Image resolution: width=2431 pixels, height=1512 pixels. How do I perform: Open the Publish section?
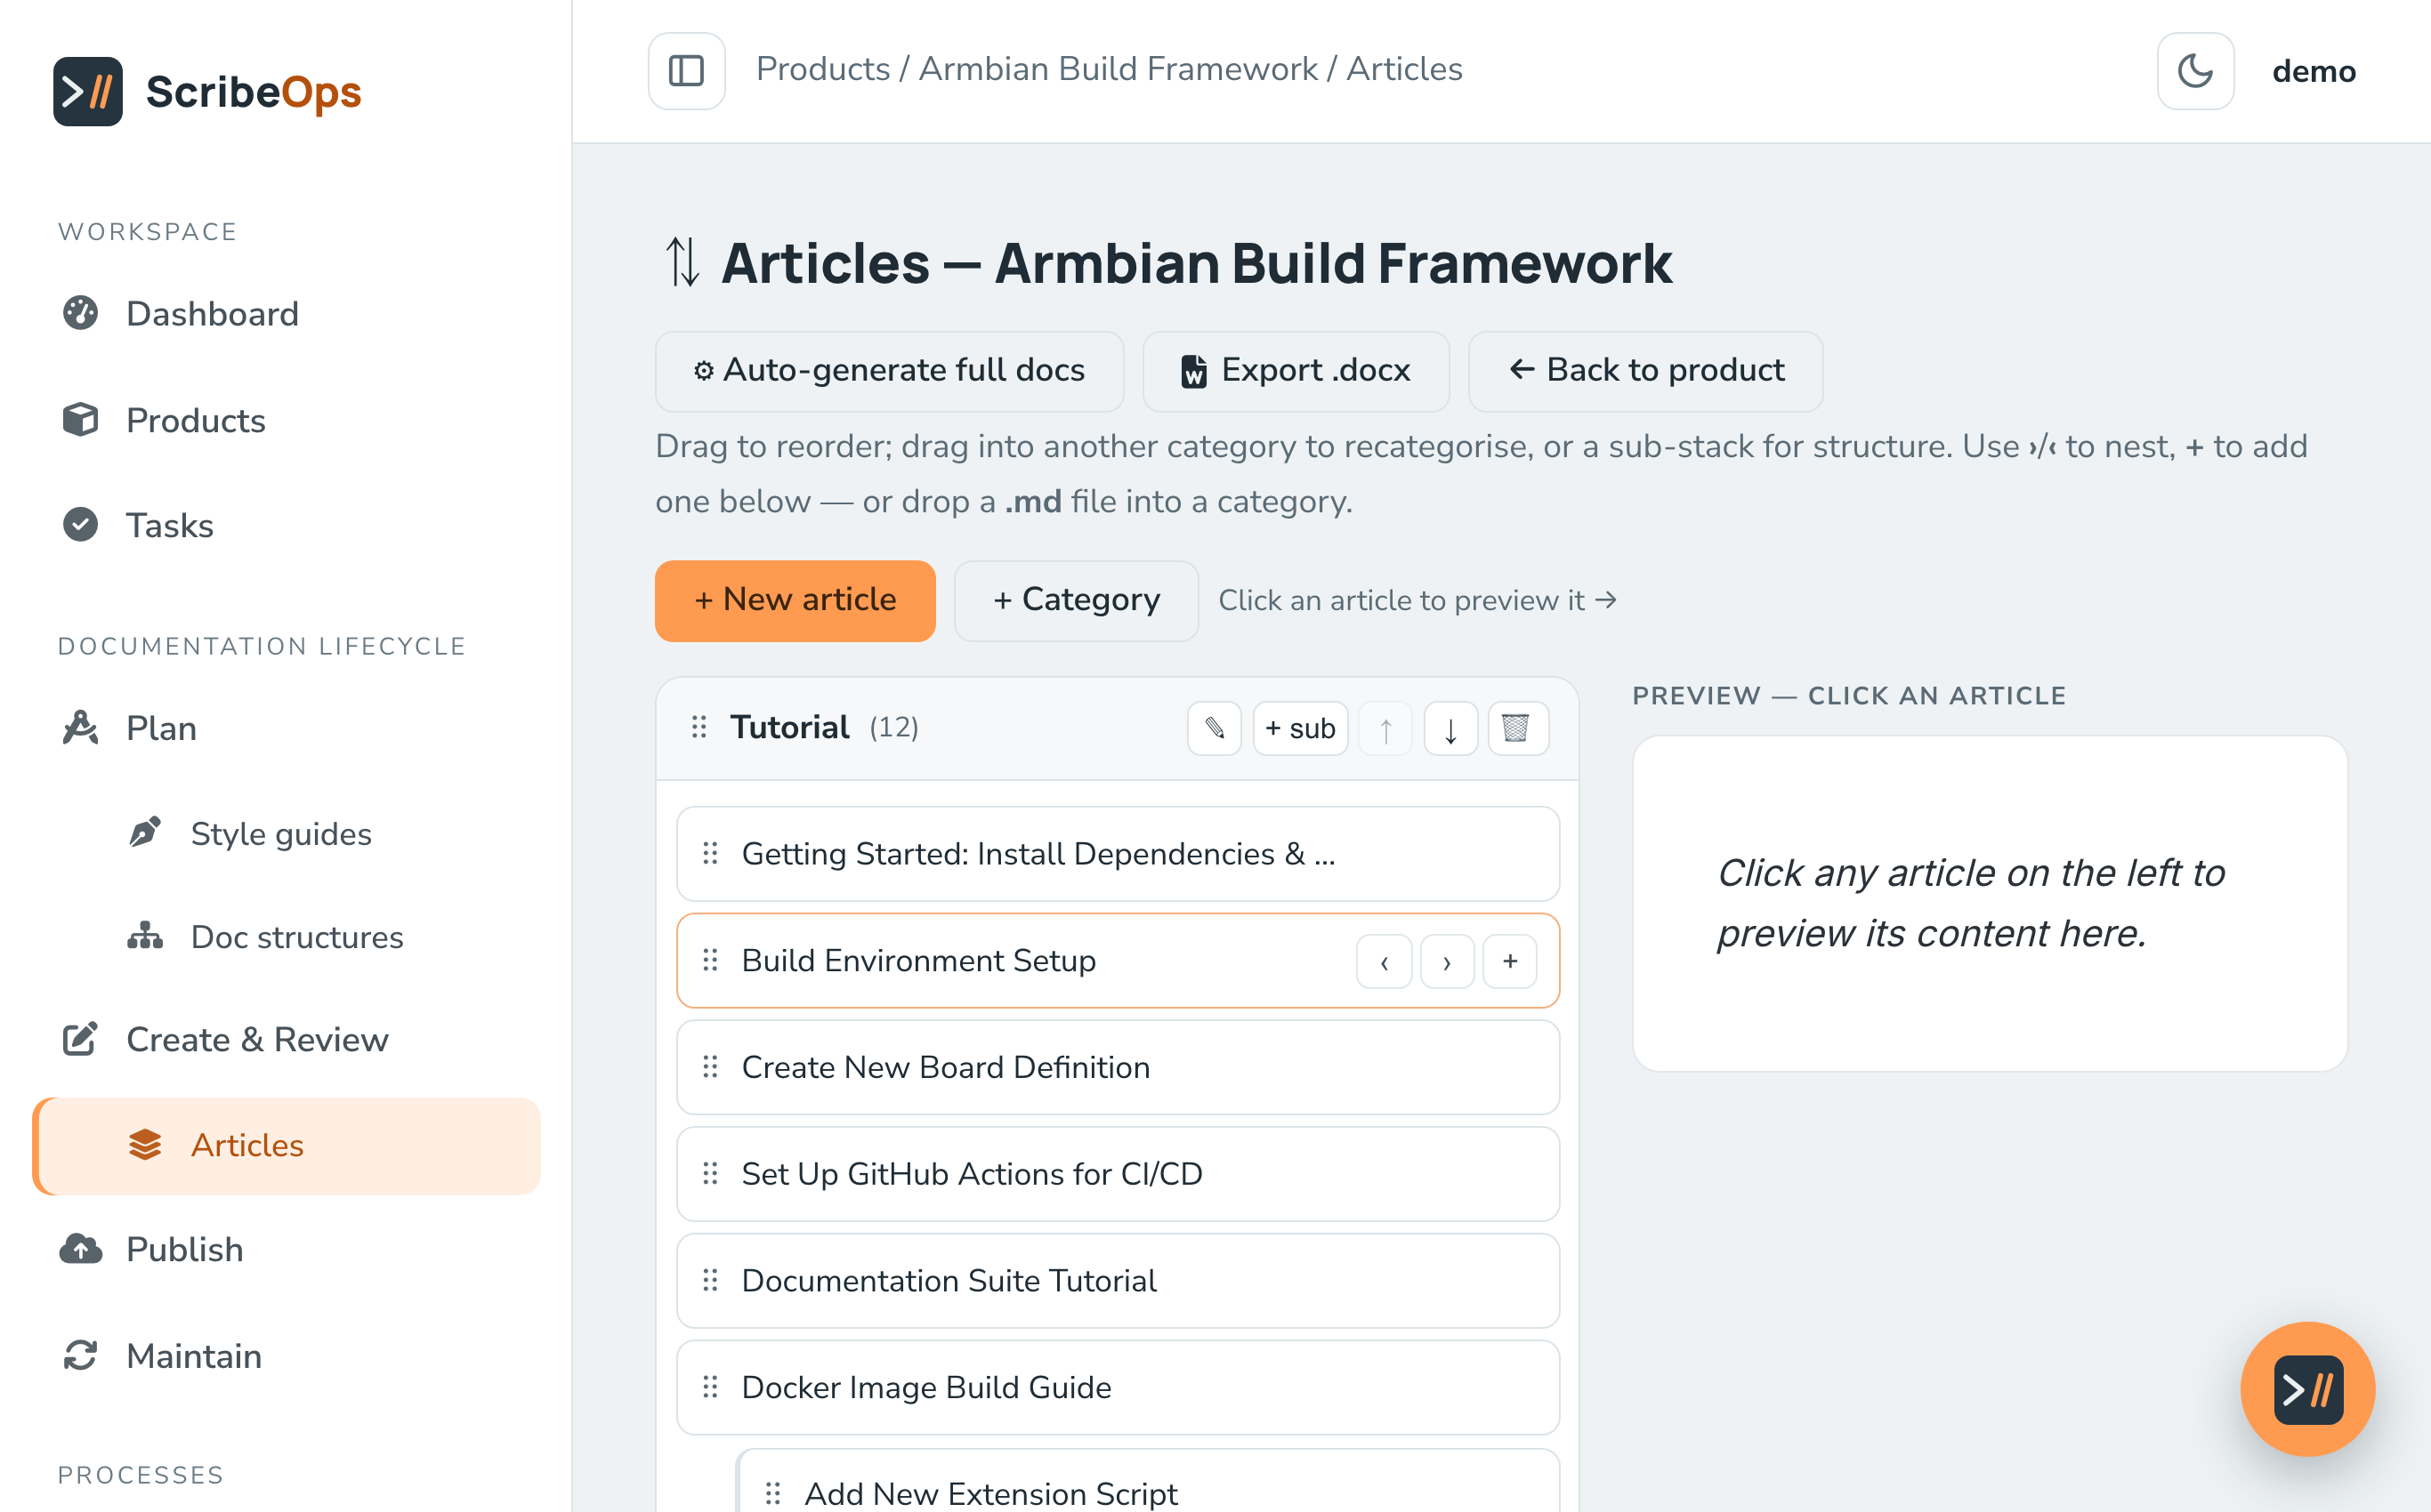(287, 1249)
